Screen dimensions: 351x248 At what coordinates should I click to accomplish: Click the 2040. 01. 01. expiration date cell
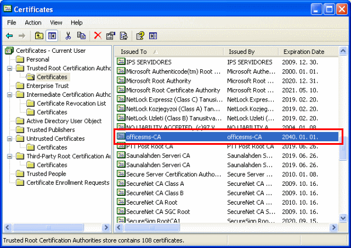(300, 137)
